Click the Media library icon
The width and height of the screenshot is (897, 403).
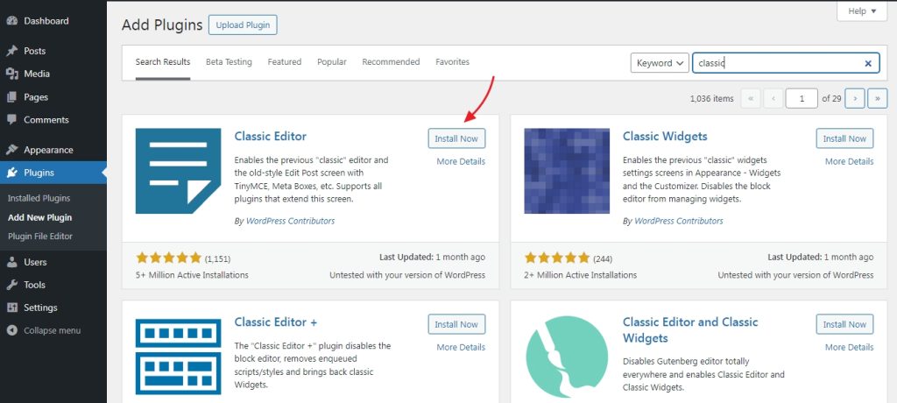12,74
